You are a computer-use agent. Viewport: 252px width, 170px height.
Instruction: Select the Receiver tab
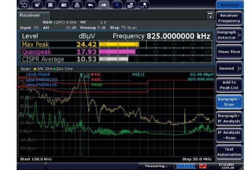point(33,15)
